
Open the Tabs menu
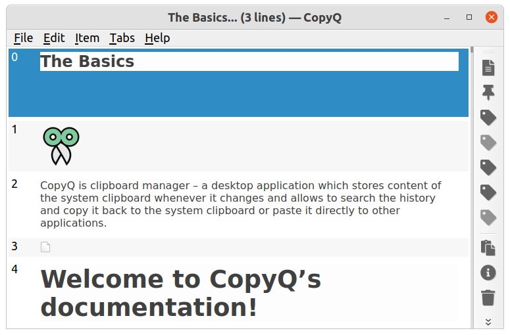(x=122, y=38)
